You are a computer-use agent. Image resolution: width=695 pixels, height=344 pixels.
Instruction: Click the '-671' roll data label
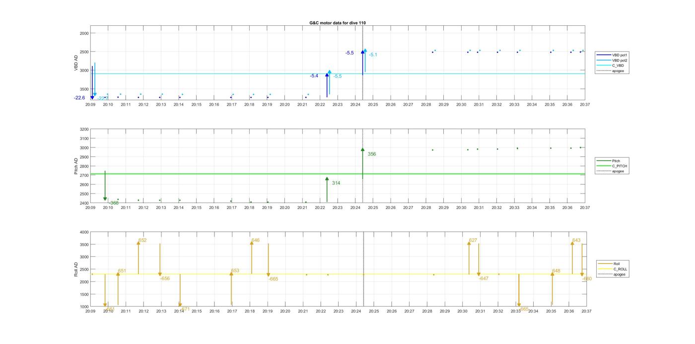coord(185,309)
